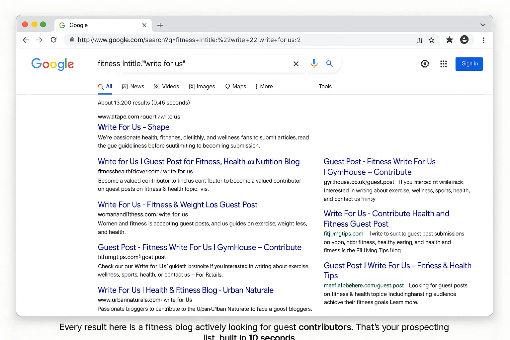Open the browser three-dot menu
Screen dimensions: 510x340
[x=484, y=40]
